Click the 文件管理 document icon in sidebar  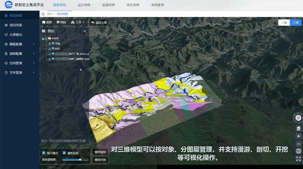[6, 73]
